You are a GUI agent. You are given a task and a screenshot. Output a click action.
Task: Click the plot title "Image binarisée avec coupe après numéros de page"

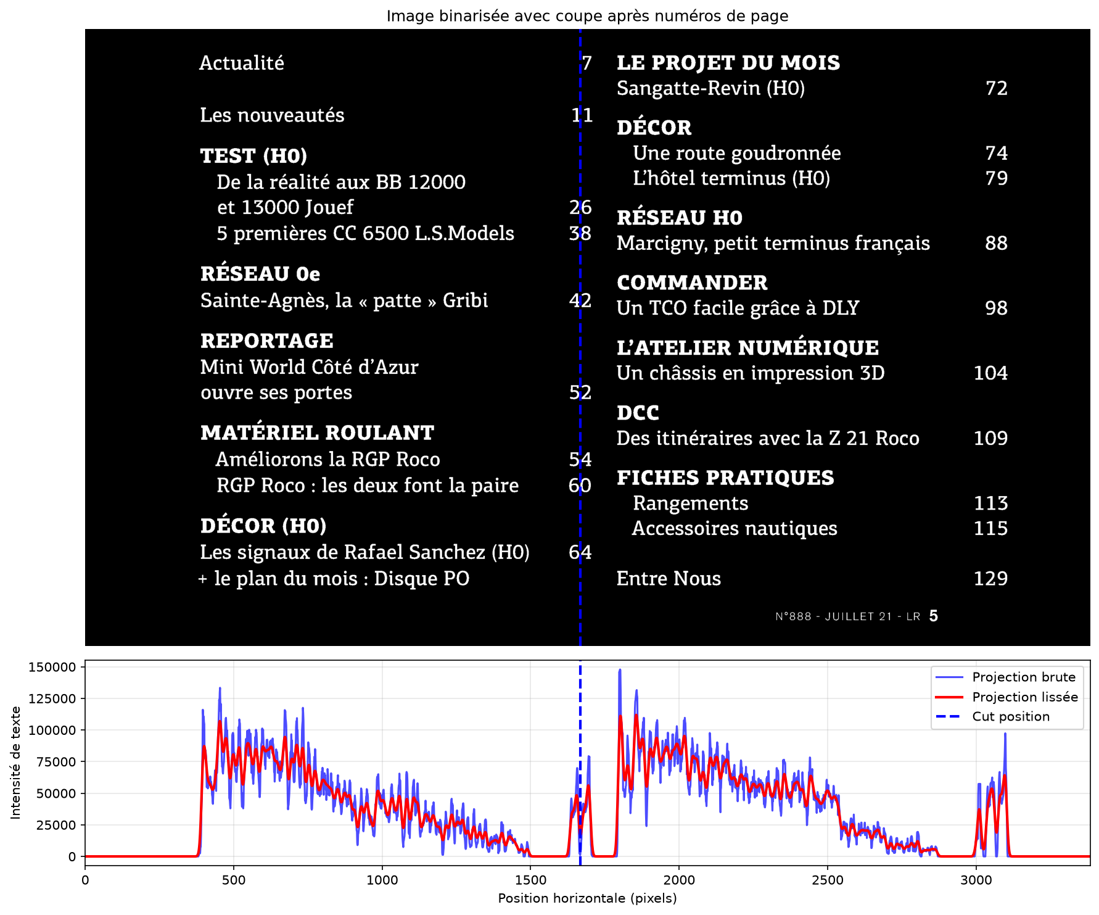(587, 15)
